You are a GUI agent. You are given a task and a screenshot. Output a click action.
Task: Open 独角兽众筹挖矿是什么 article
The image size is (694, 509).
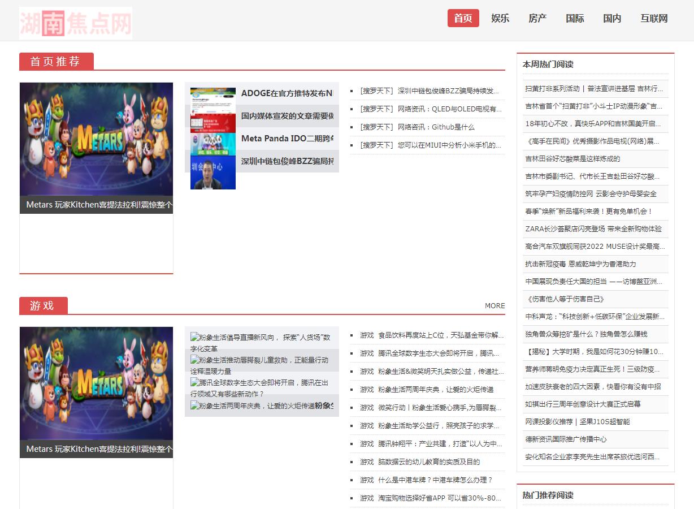click(586, 334)
